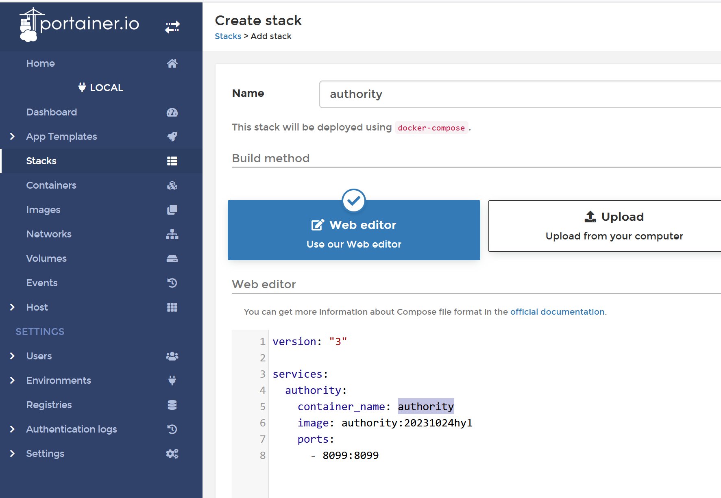The width and height of the screenshot is (721, 498).
Task: Click the 8099:8099 port mapping
Action: click(x=351, y=455)
